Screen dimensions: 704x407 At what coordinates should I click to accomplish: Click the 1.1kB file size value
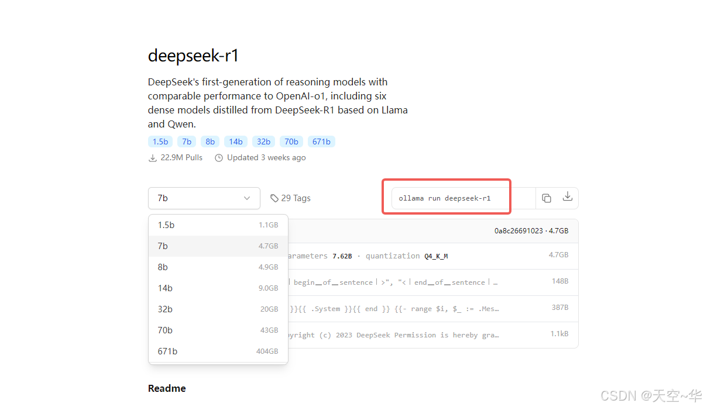(559, 334)
